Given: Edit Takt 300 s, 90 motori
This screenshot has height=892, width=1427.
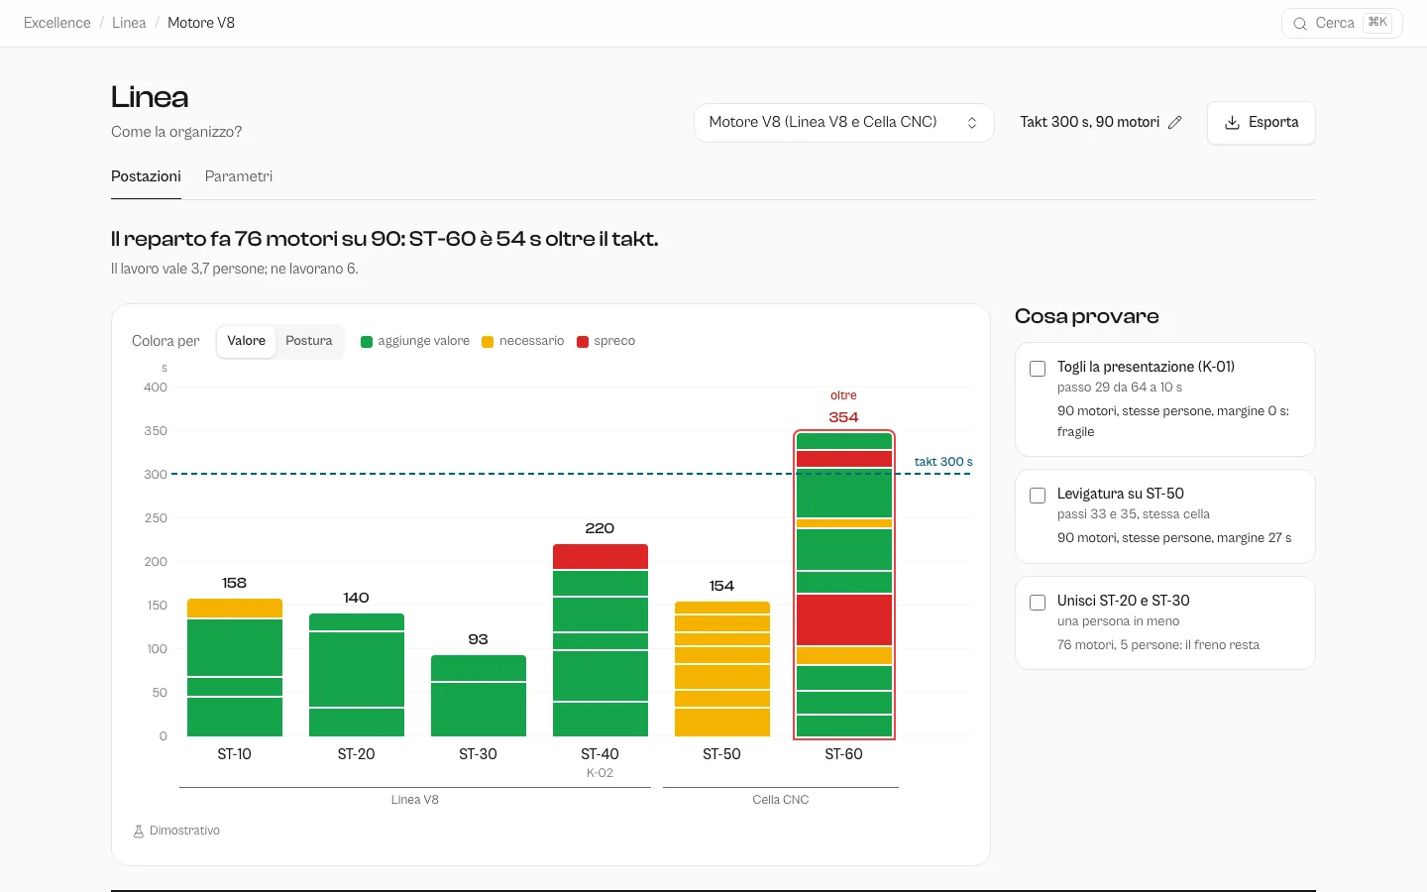Looking at the screenshot, I should (x=1100, y=122).
